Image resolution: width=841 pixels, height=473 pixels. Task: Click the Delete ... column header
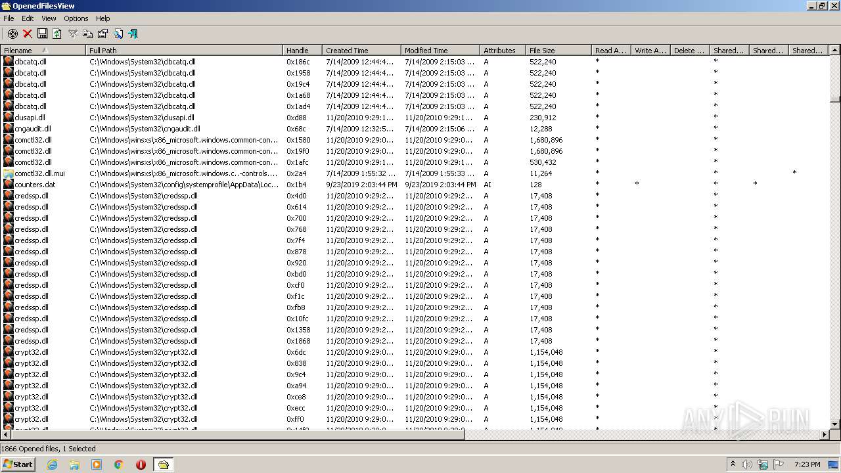coord(690,50)
